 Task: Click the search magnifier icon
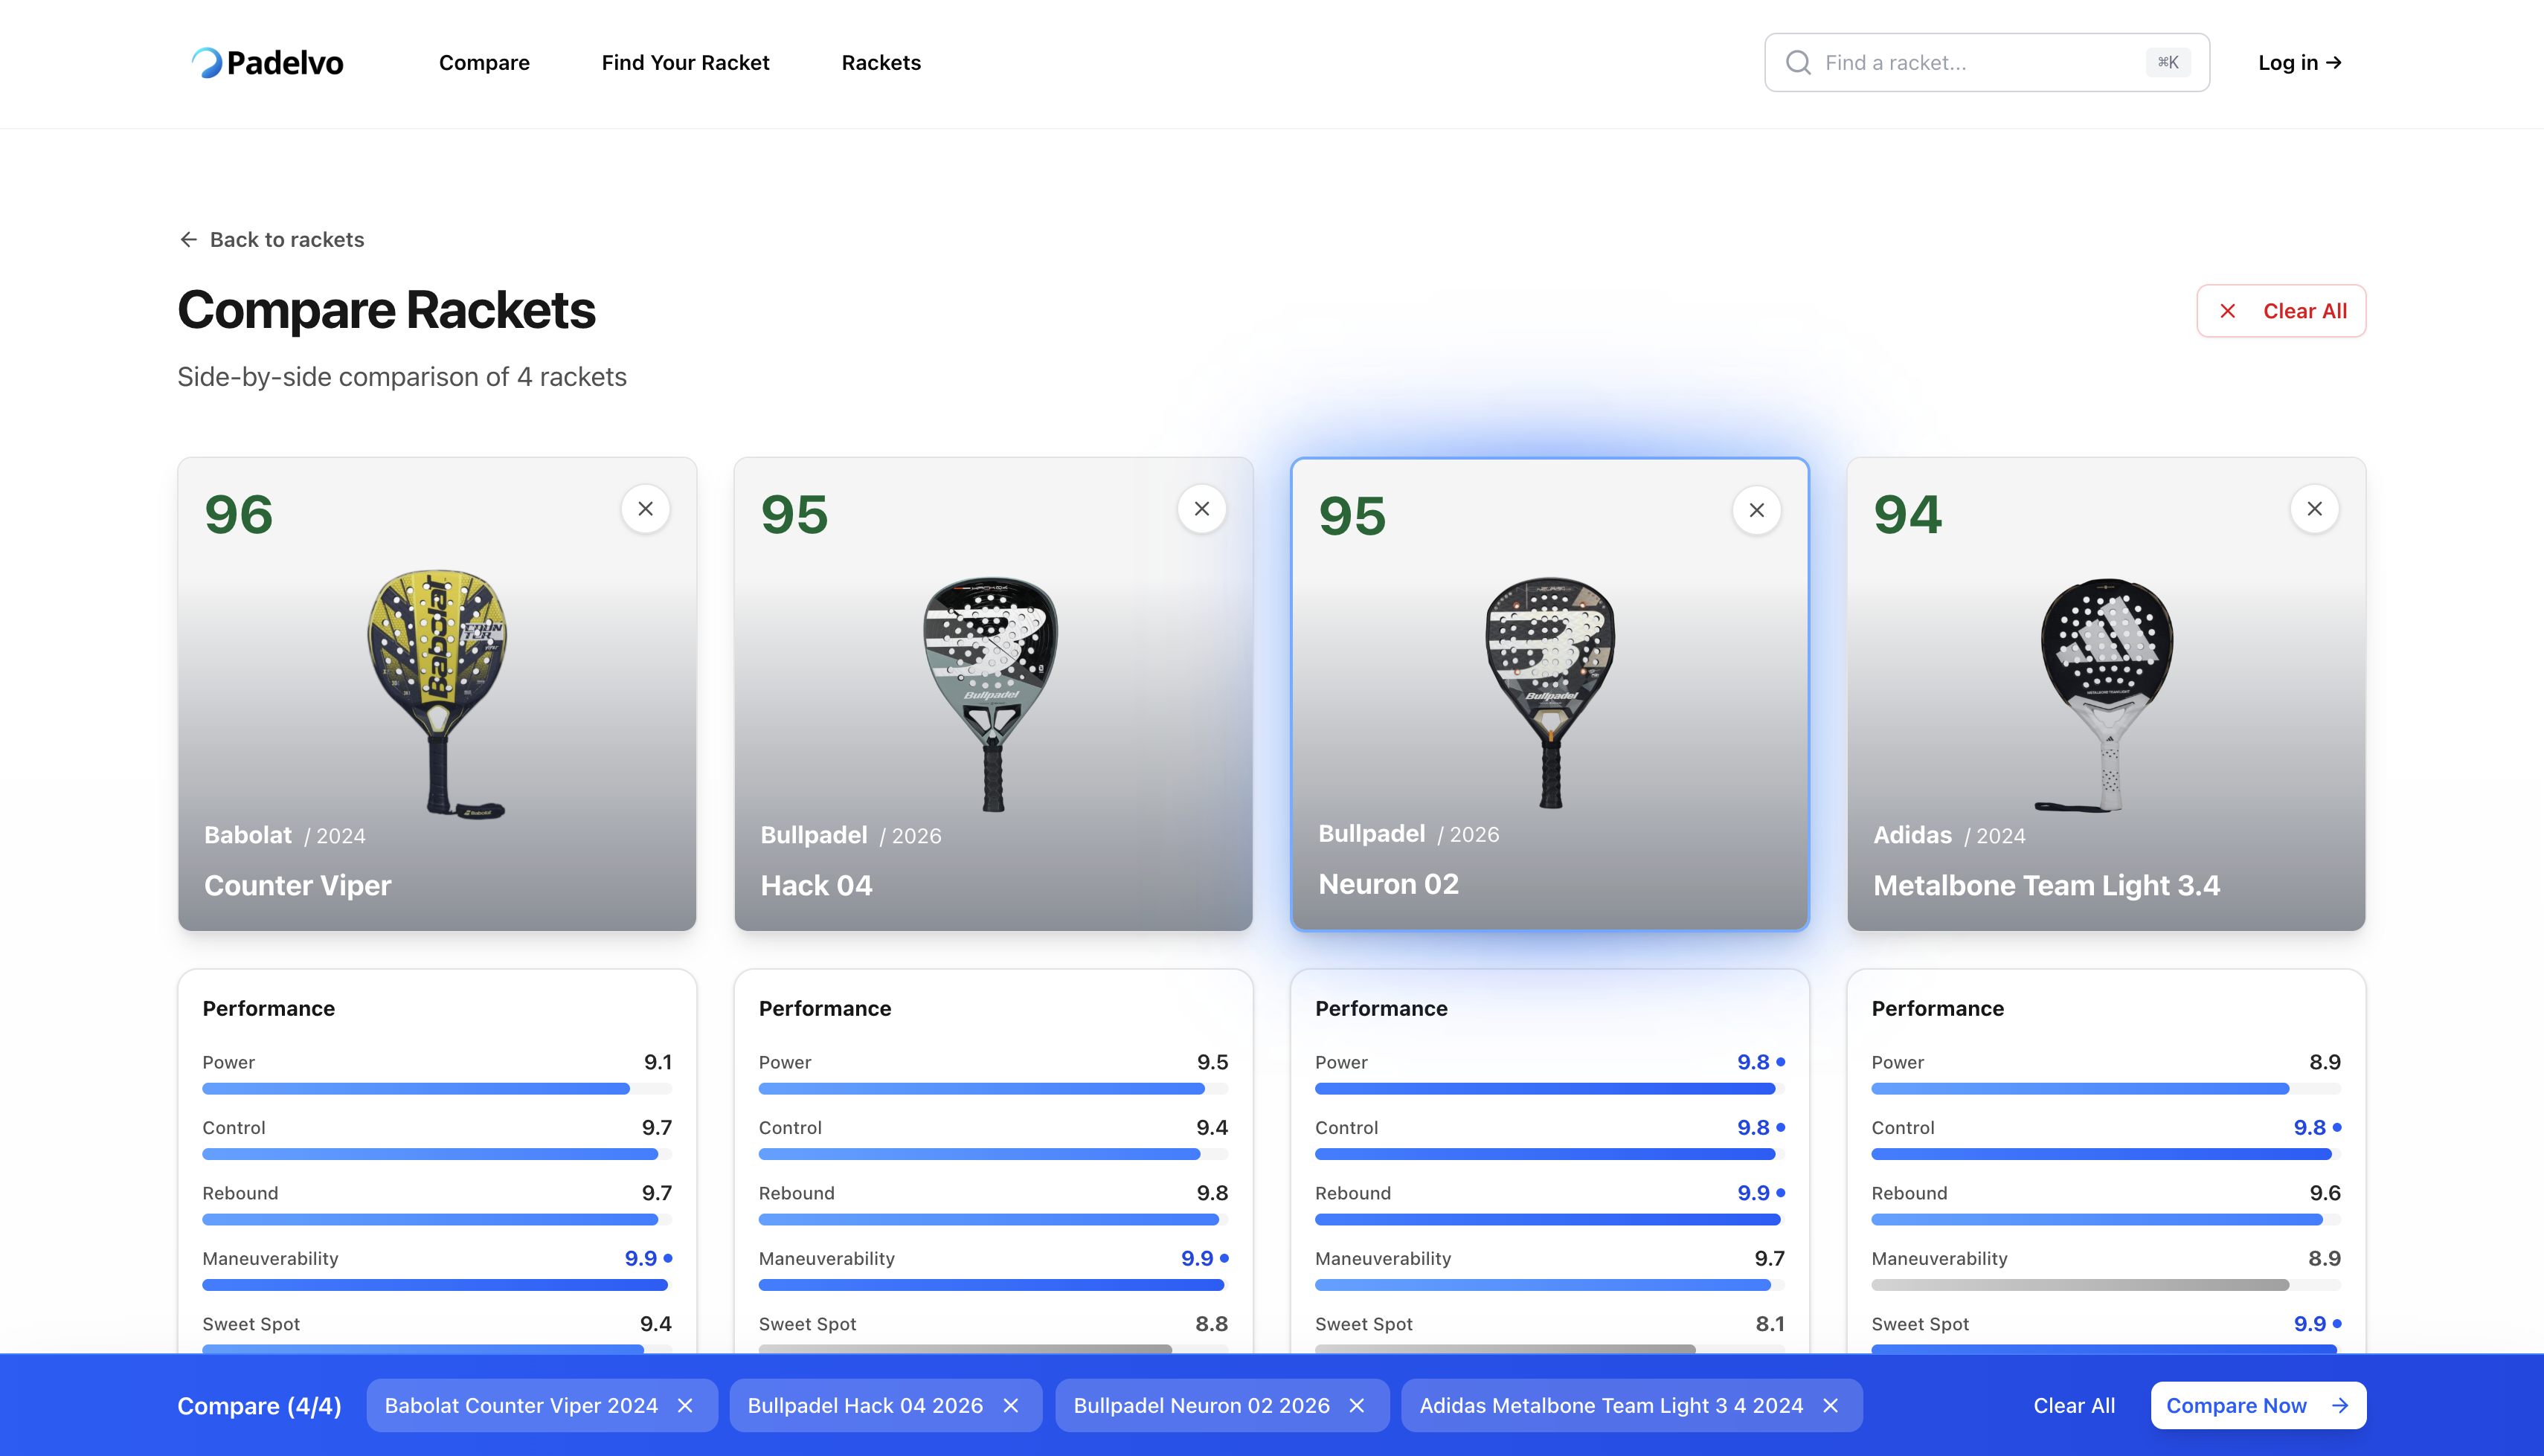[1798, 63]
